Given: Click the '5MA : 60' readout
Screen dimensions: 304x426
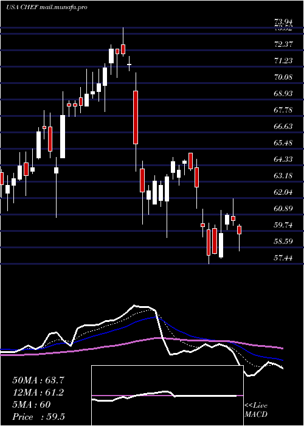Looking at the screenshot, I should 32,405.
